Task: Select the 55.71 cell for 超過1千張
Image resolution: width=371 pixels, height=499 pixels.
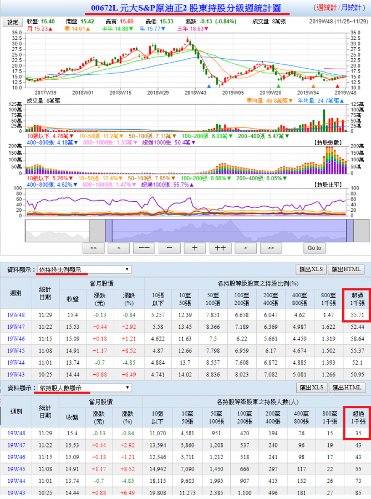Action: click(357, 315)
